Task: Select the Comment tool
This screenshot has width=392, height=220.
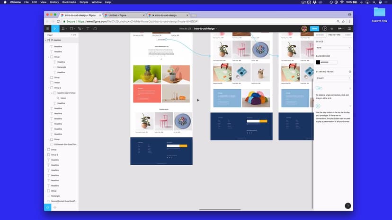Action: click(x=95, y=29)
